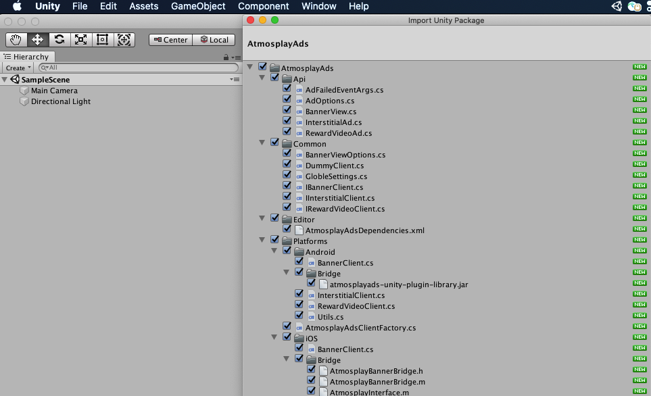Screen dimensions: 651x396
Task: Uncheck the AtmosplayAds root folder checkbox
Action: 262,66
